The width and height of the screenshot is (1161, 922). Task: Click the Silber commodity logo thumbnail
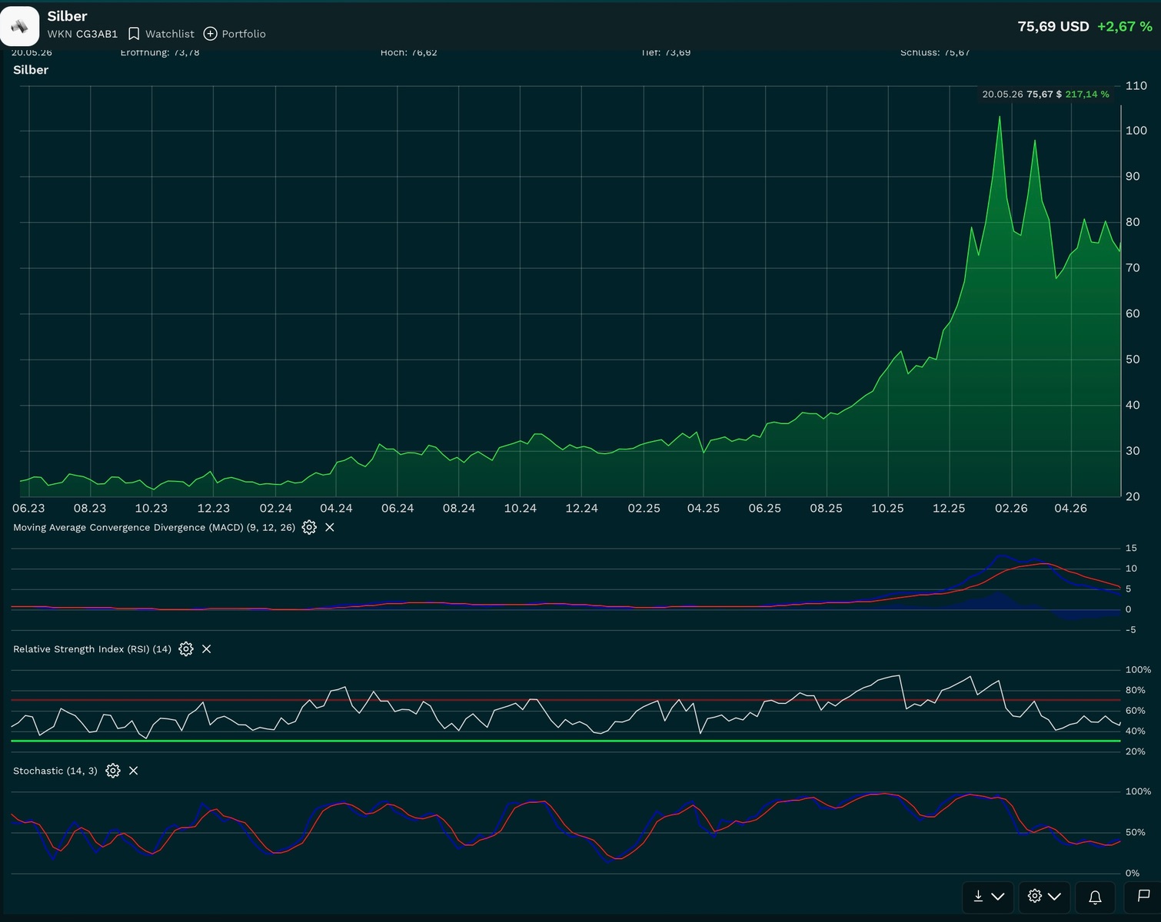coord(19,25)
